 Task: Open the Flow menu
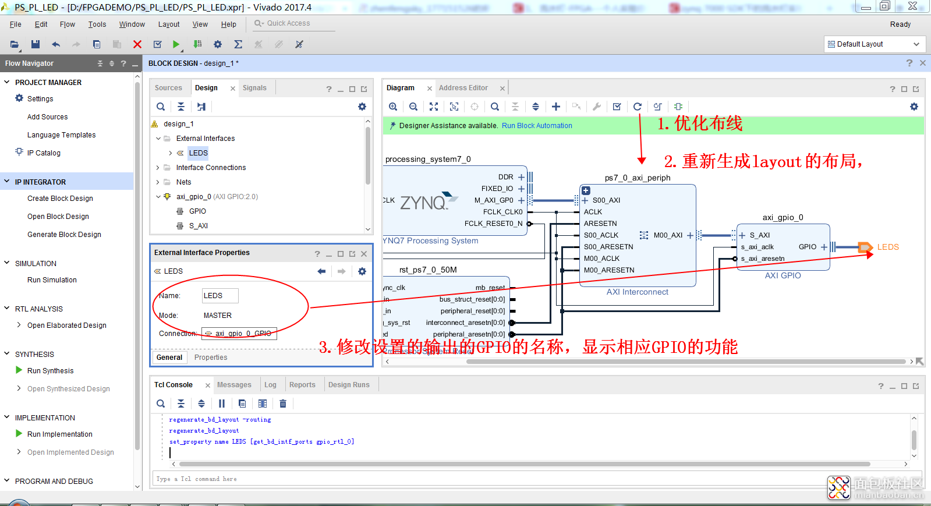[68, 24]
